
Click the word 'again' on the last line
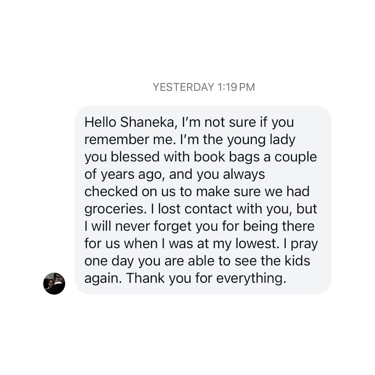[x=102, y=279]
